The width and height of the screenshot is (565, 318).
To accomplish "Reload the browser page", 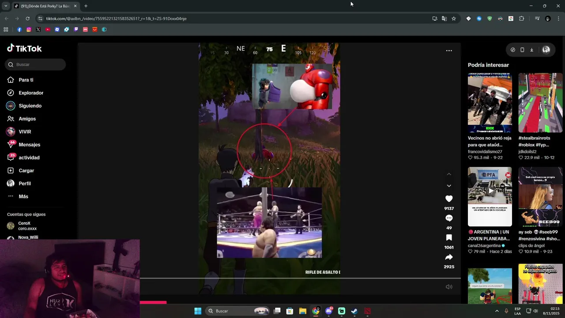I will pos(27,19).
